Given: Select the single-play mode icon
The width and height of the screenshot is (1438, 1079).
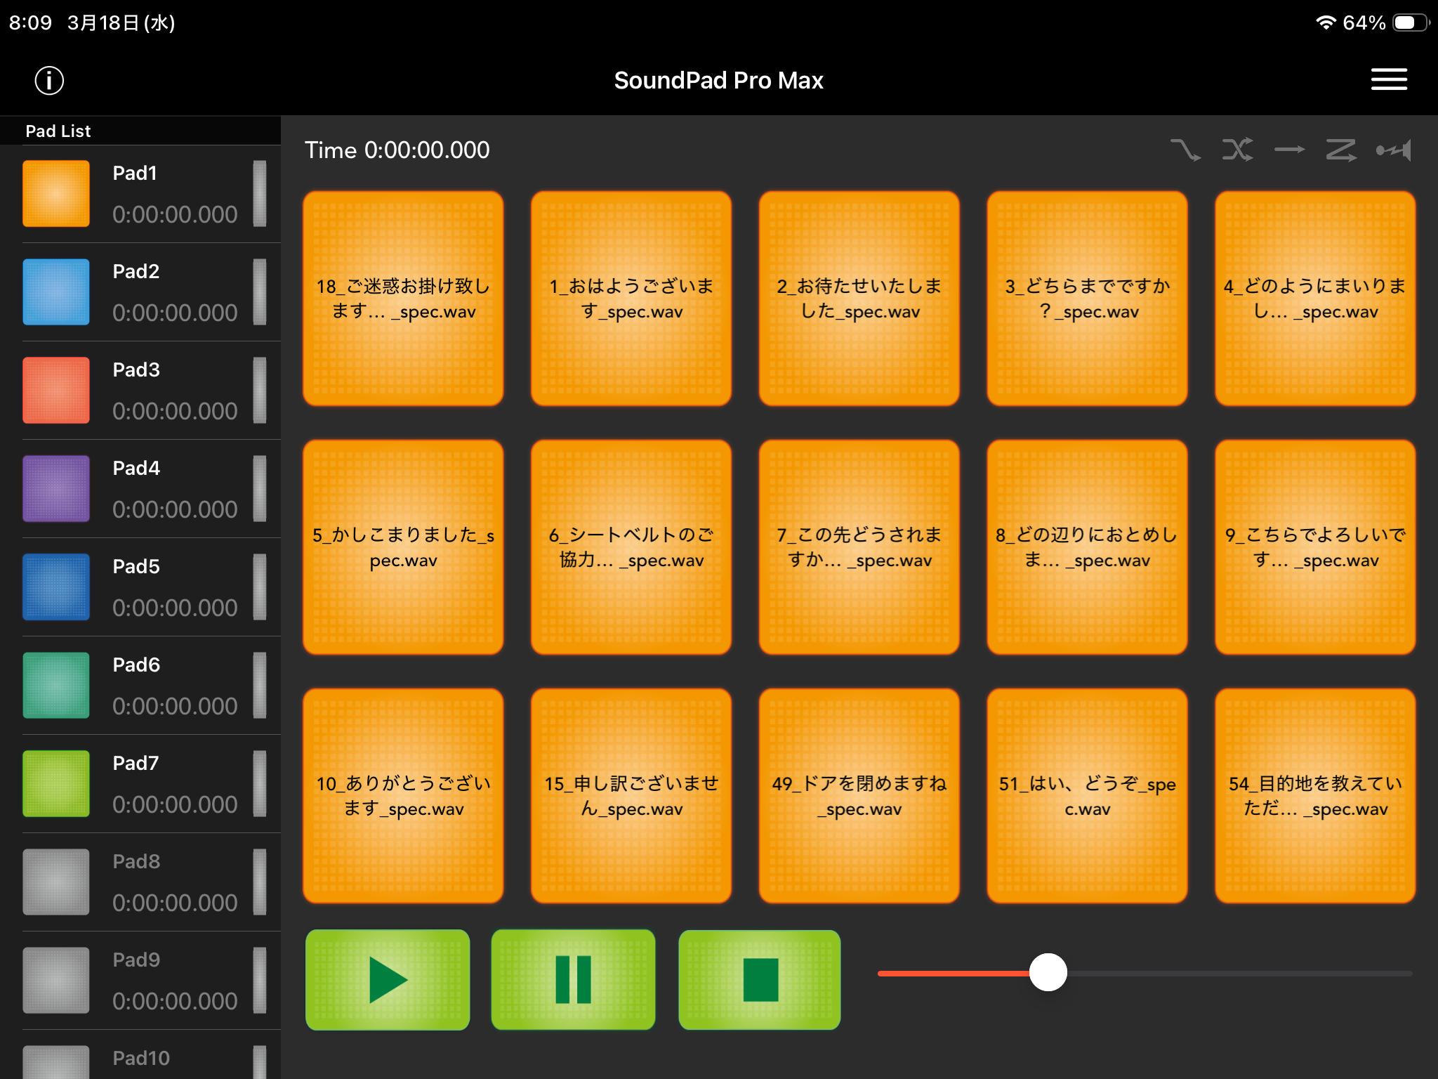Looking at the screenshot, I should (1187, 150).
